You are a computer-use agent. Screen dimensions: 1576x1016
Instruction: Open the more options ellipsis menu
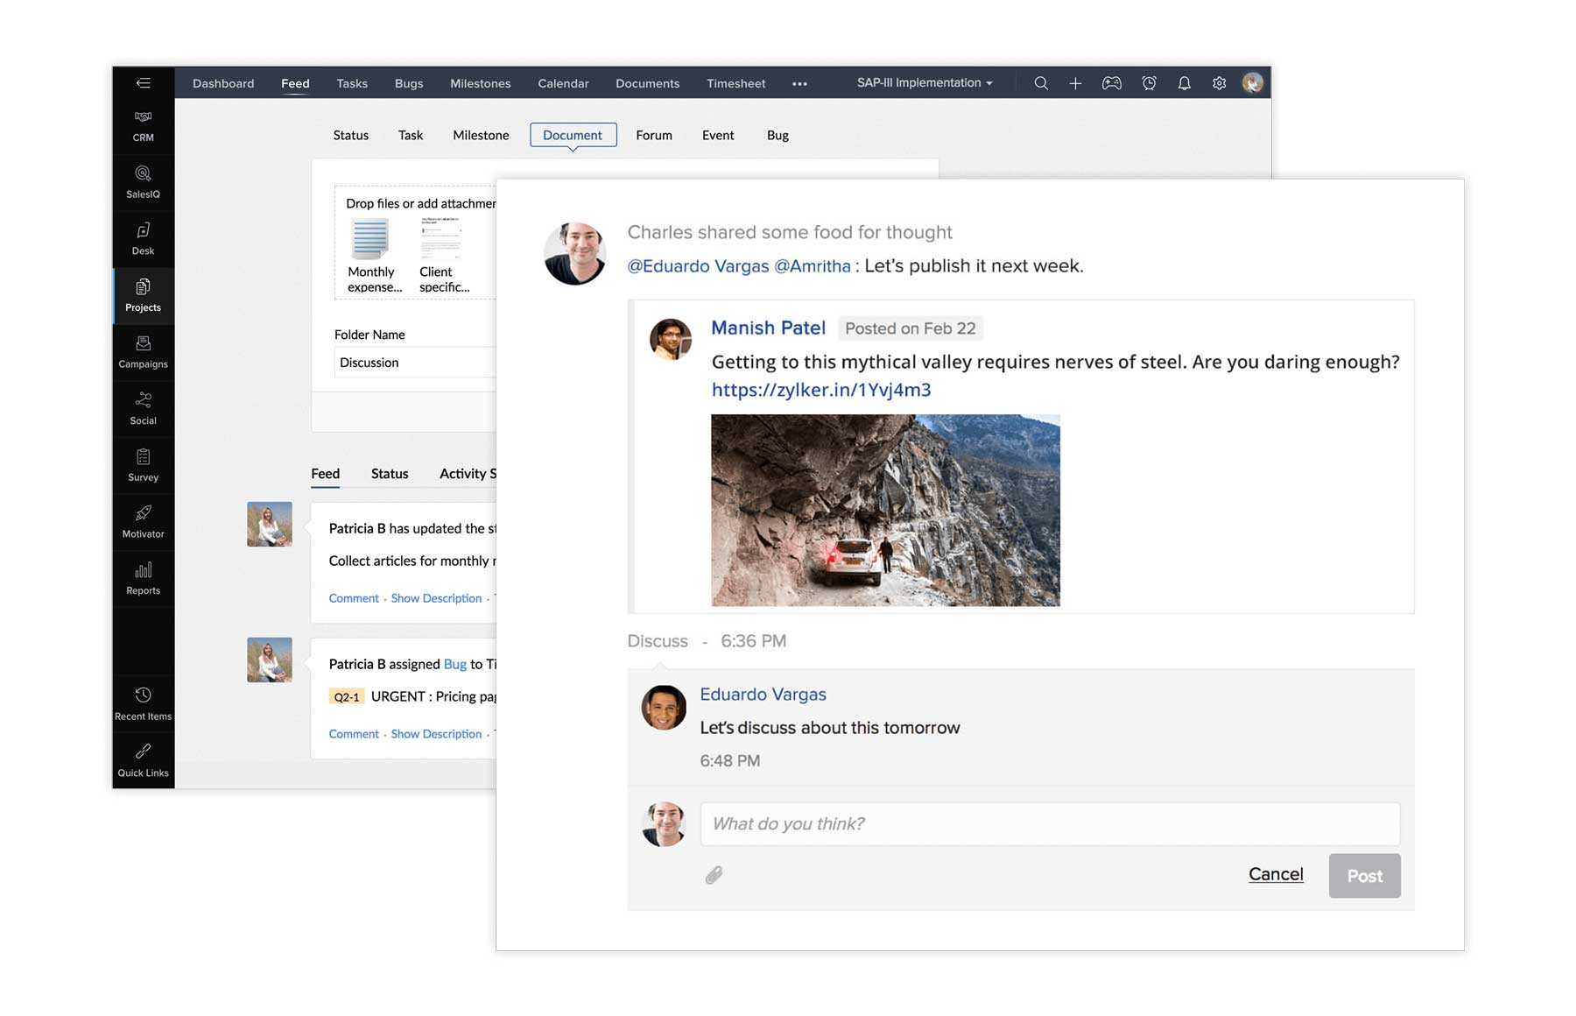[799, 84]
